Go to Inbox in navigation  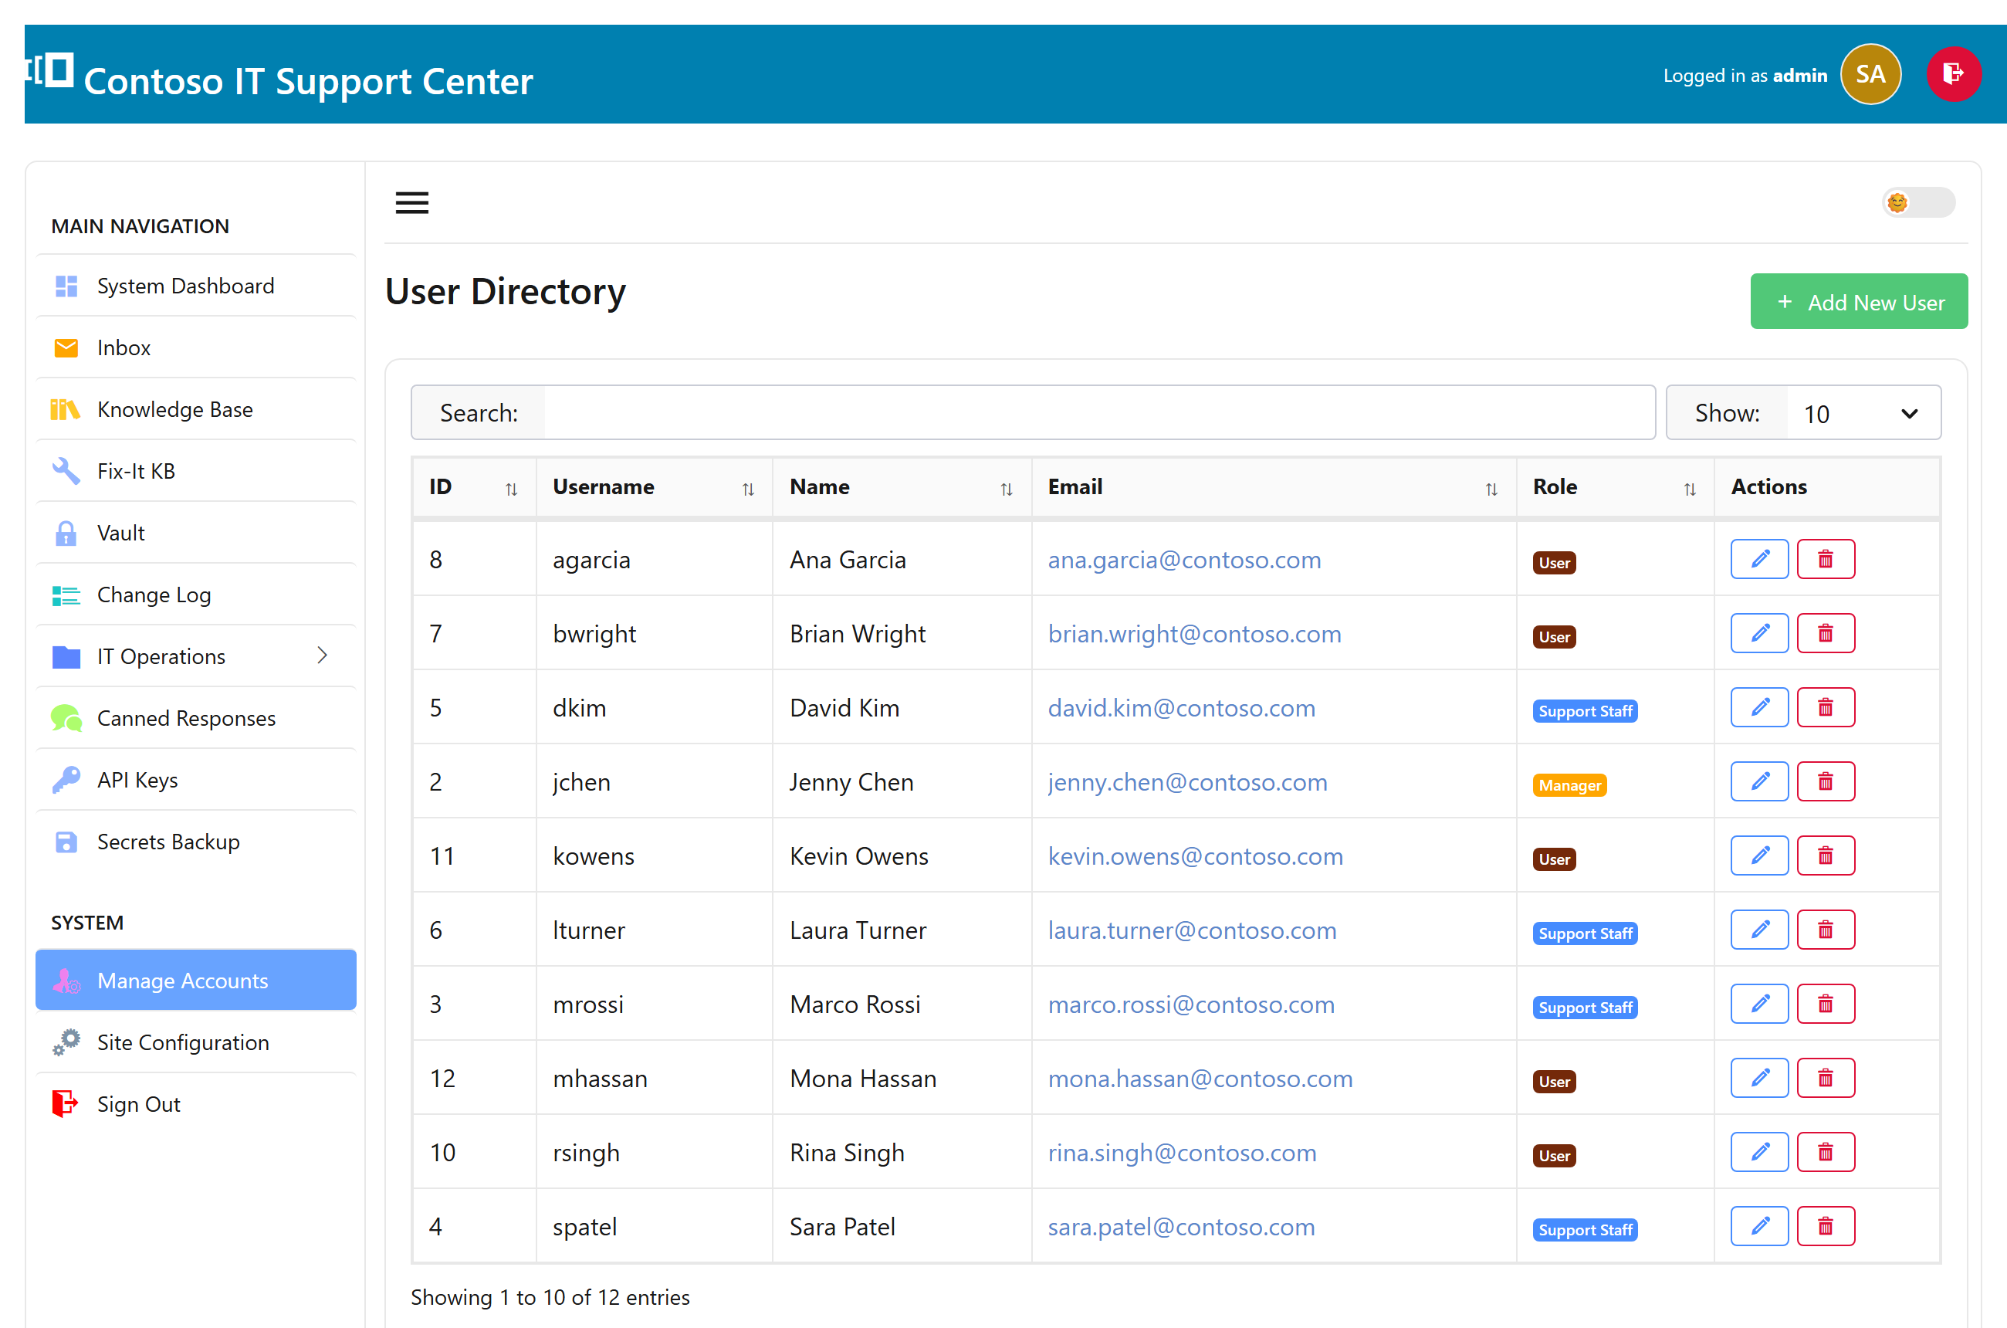click(x=195, y=348)
